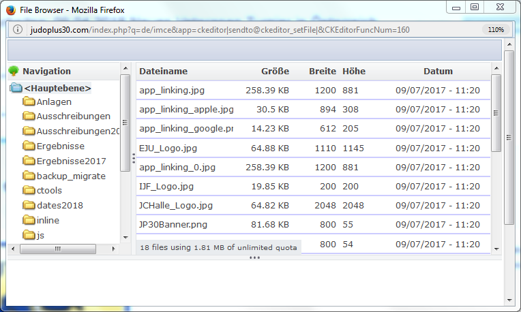Click the ctools folder icon

click(29, 191)
